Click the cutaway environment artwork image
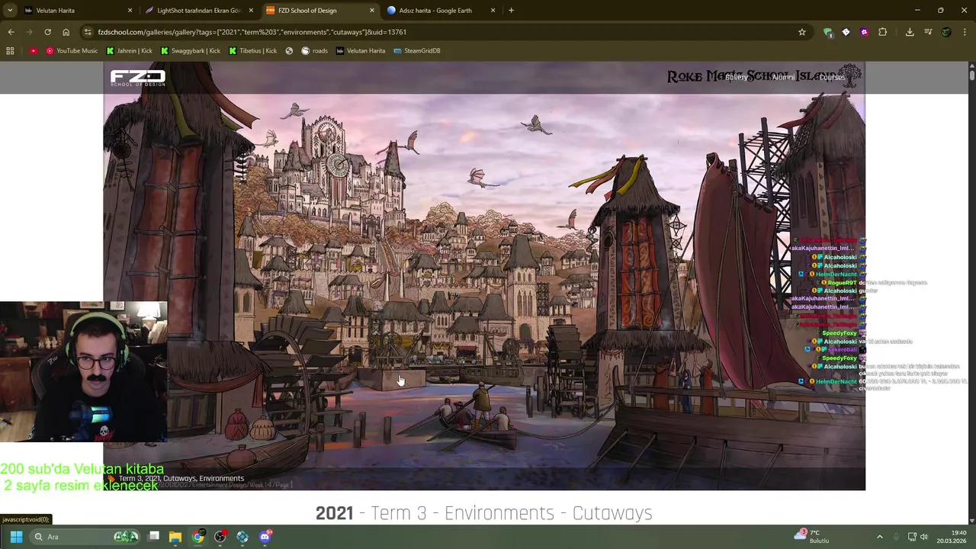 coord(484,276)
